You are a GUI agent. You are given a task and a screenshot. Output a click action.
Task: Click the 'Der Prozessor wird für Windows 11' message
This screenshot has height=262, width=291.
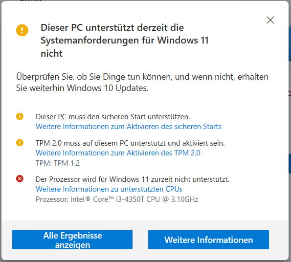[x=133, y=179]
